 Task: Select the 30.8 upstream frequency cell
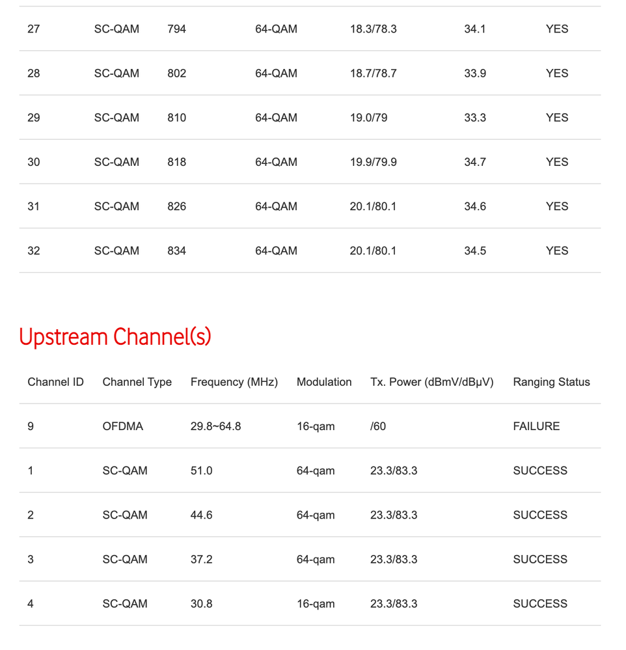pyautogui.click(x=201, y=603)
